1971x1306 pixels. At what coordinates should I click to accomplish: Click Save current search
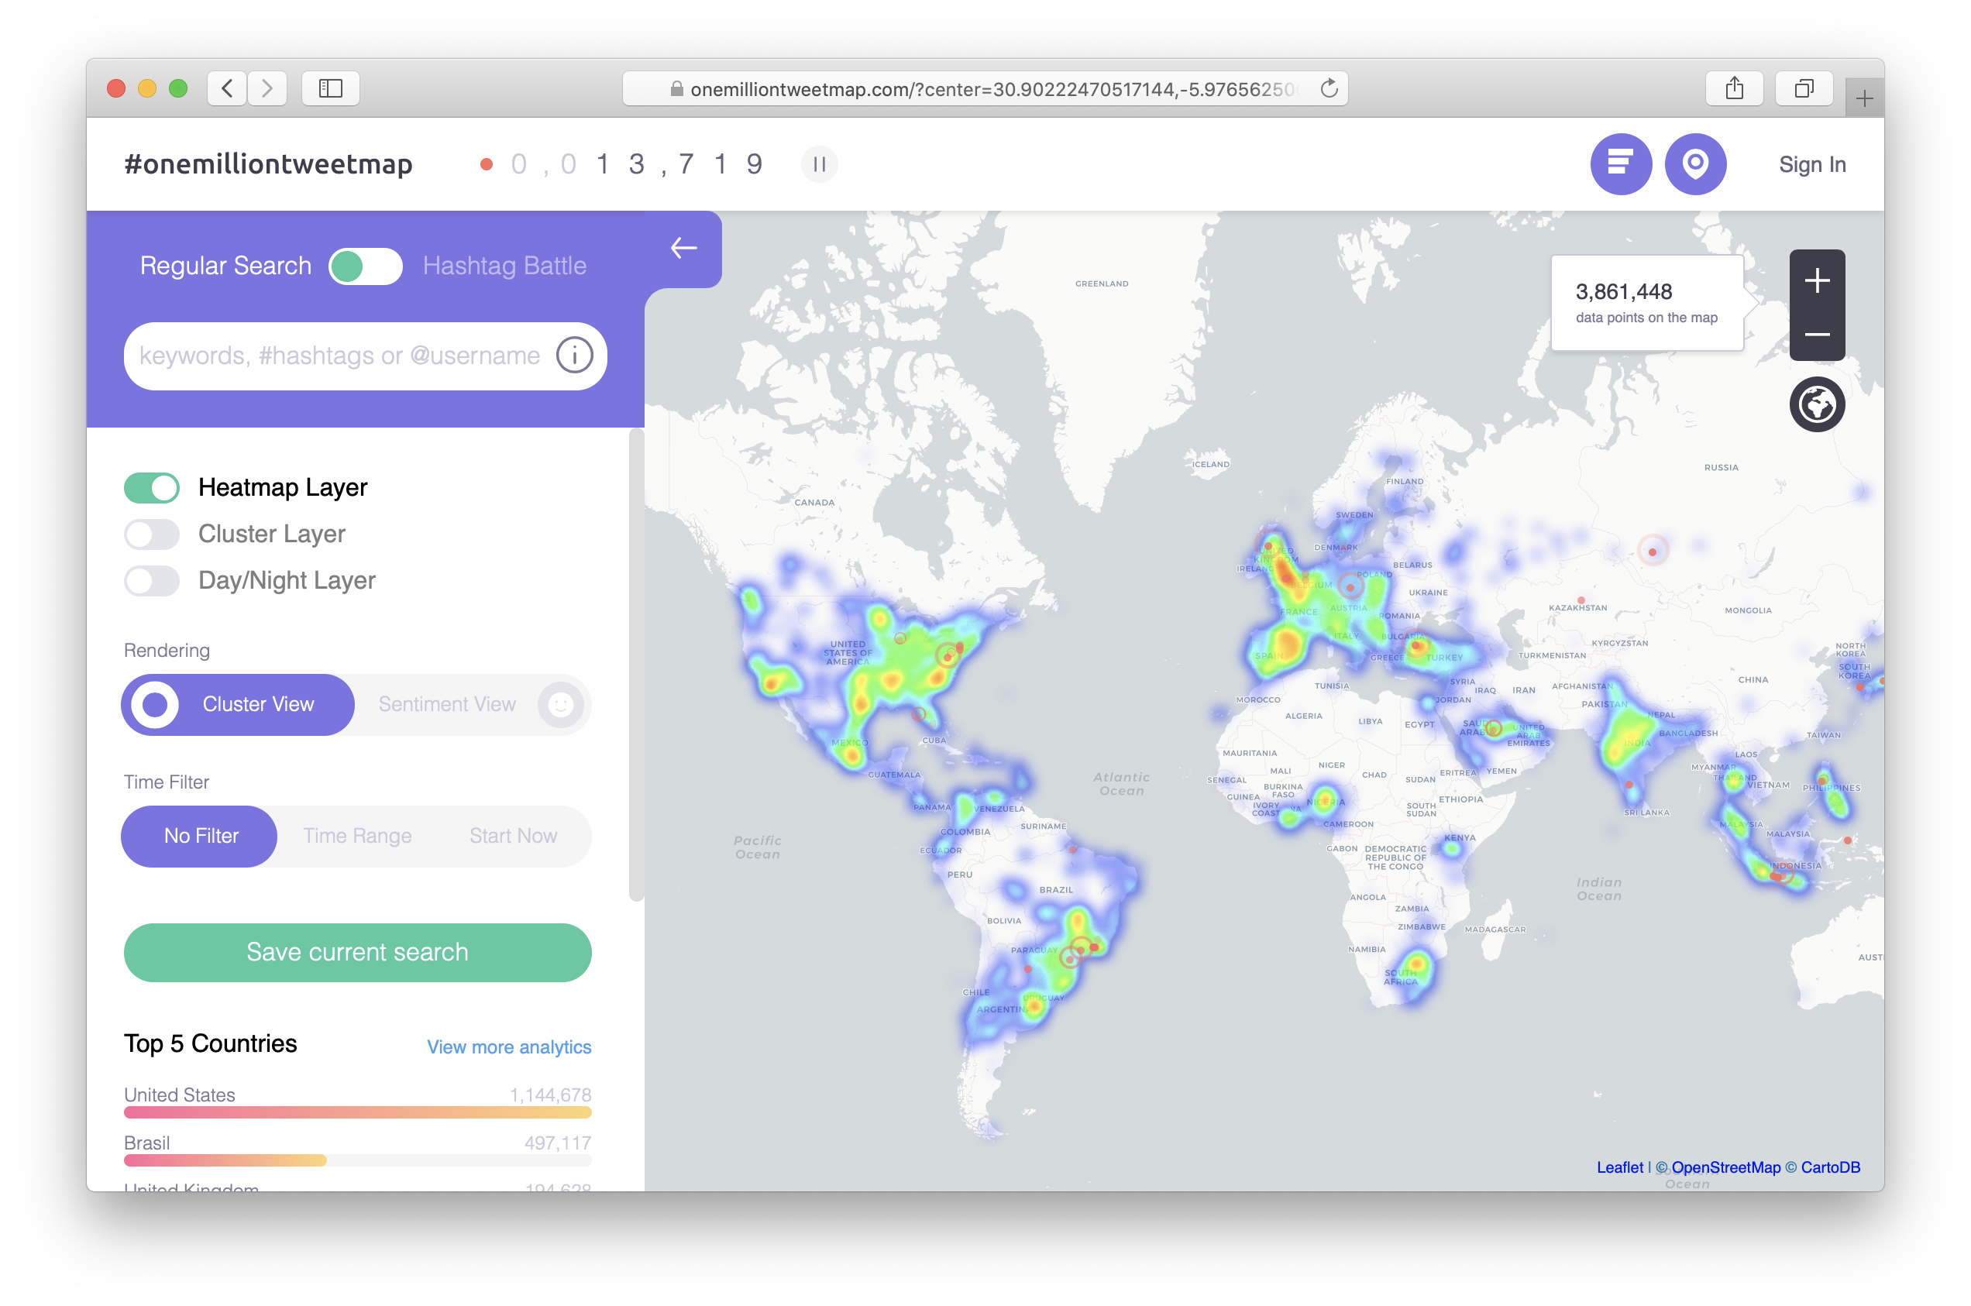tap(357, 952)
